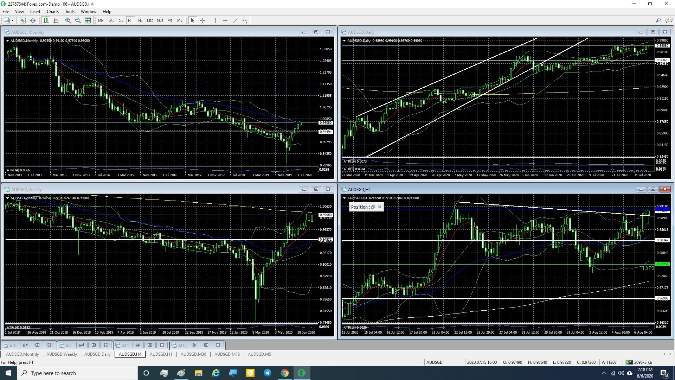Show hidden system tray icons
The height and width of the screenshot is (380, 675).
click(604, 373)
